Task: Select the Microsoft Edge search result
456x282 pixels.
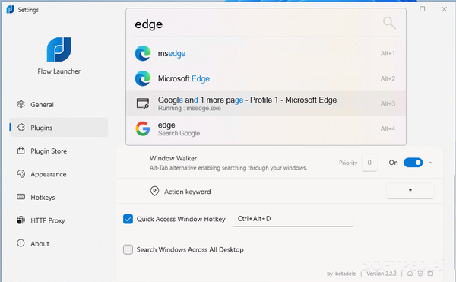Action: pos(266,78)
